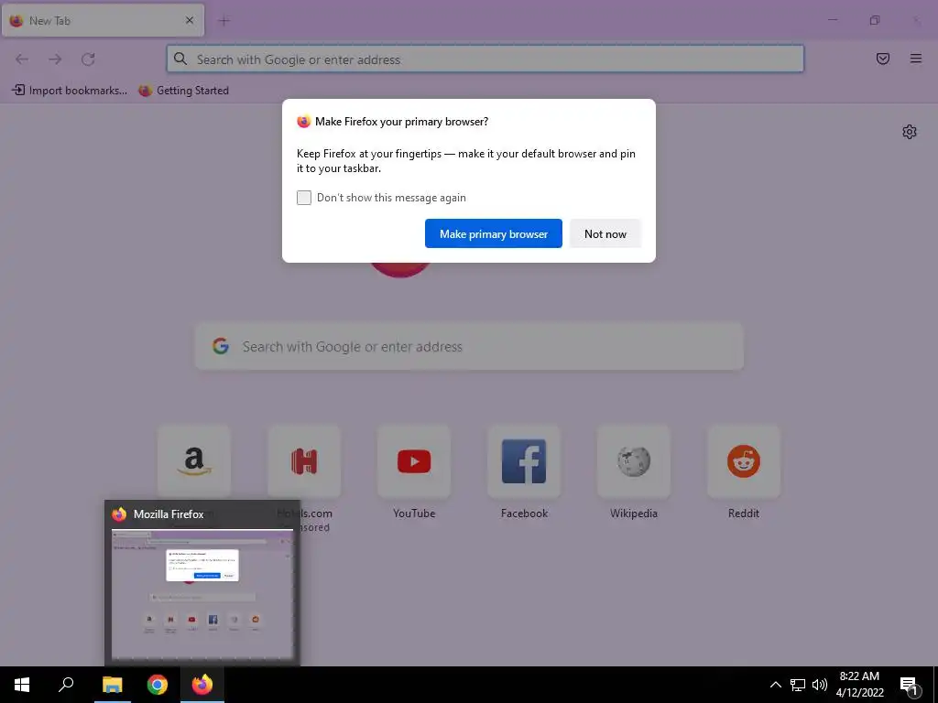Viewport: 938px width, 703px height.
Task: Reload the current page
Action: pos(88,59)
